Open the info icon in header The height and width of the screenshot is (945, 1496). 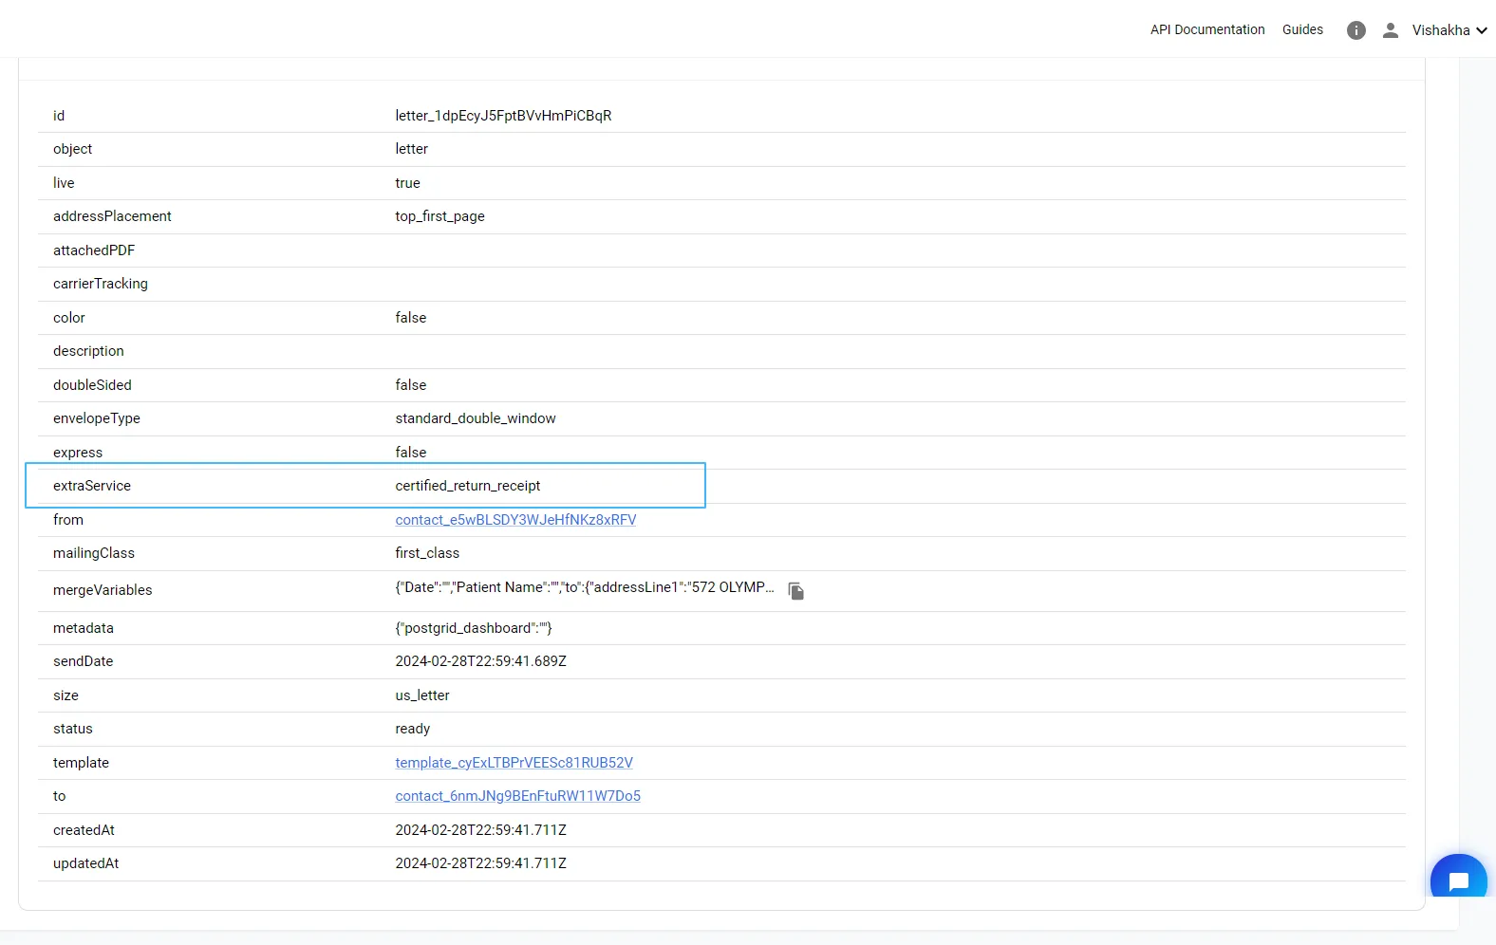click(1356, 30)
